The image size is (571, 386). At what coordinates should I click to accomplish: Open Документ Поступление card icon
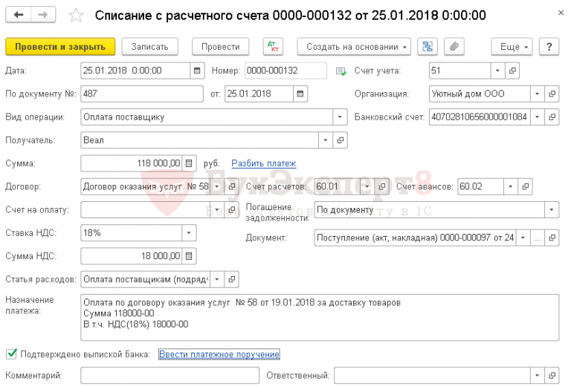tap(552, 238)
